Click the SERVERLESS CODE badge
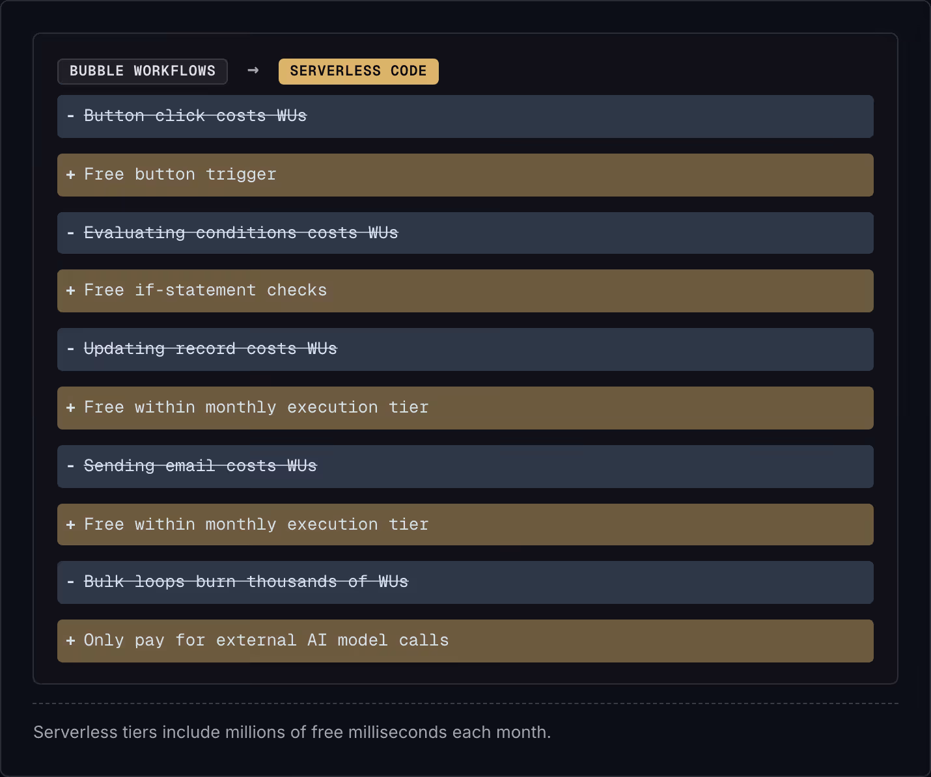 tap(359, 72)
